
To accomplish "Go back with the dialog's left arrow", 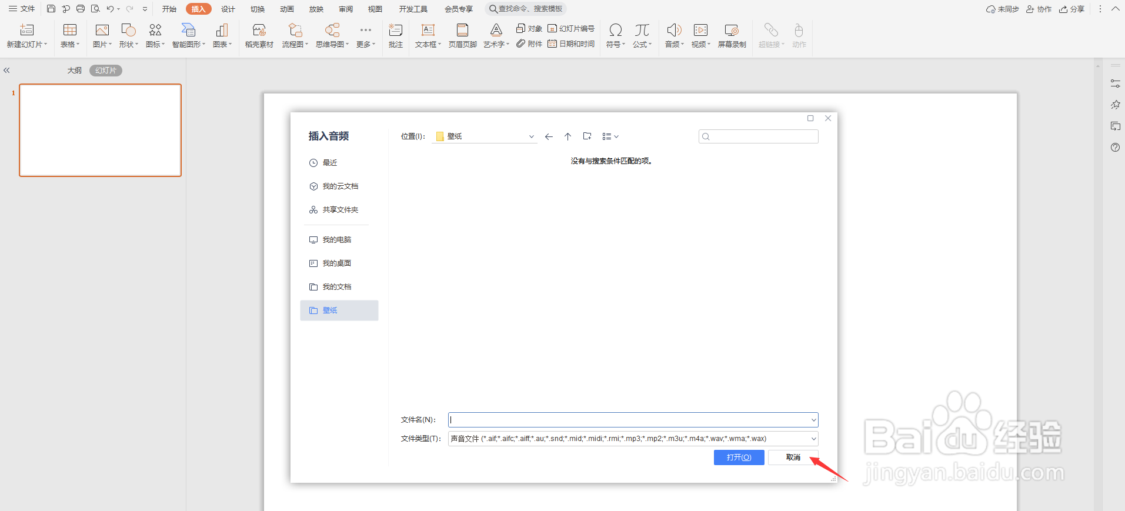I will [549, 136].
